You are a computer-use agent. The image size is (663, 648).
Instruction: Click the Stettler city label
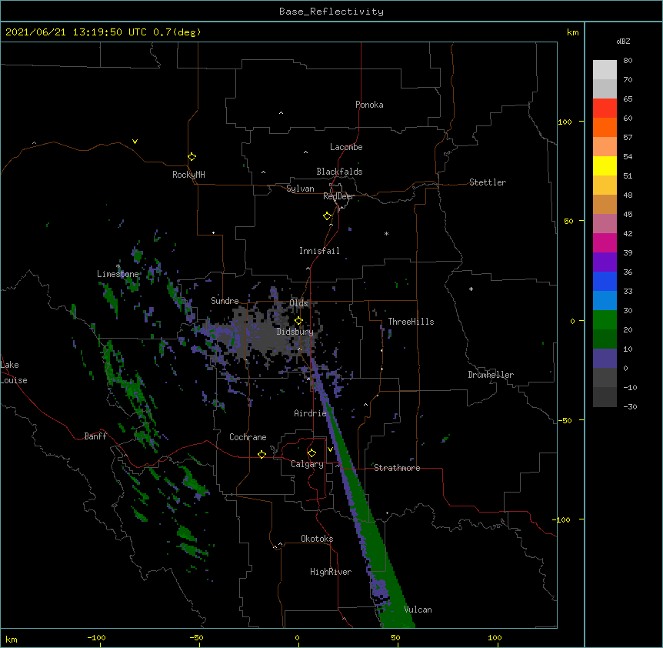tap(488, 182)
